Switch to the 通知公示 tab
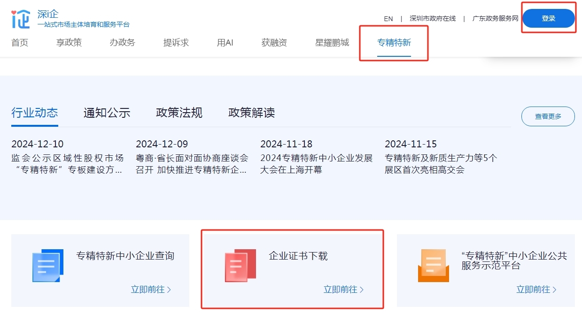Viewport: 582px width, 314px height. [107, 113]
